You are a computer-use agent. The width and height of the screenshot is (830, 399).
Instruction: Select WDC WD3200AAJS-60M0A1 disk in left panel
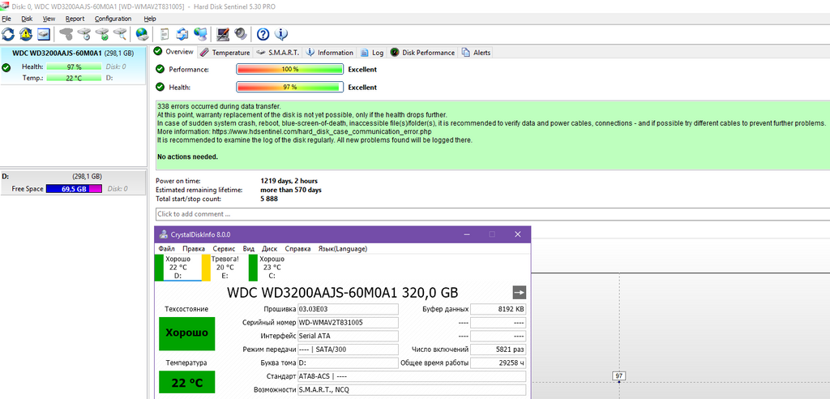point(73,65)
